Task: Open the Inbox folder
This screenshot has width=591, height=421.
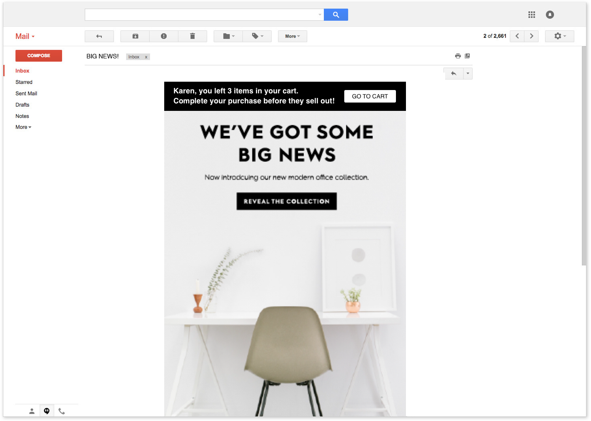Action: [23, 71]
